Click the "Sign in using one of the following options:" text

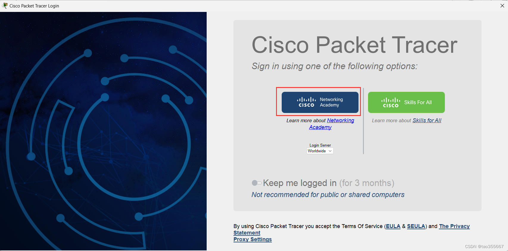coord(335,66)
